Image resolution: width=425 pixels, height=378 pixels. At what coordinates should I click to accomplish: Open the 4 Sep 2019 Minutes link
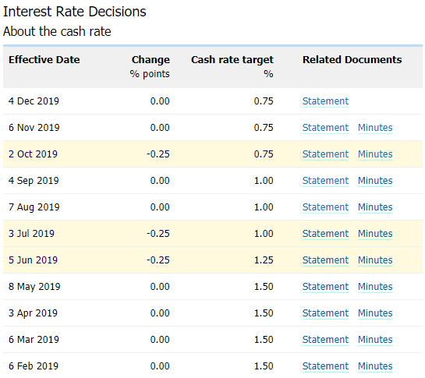[x=375, y=181]
